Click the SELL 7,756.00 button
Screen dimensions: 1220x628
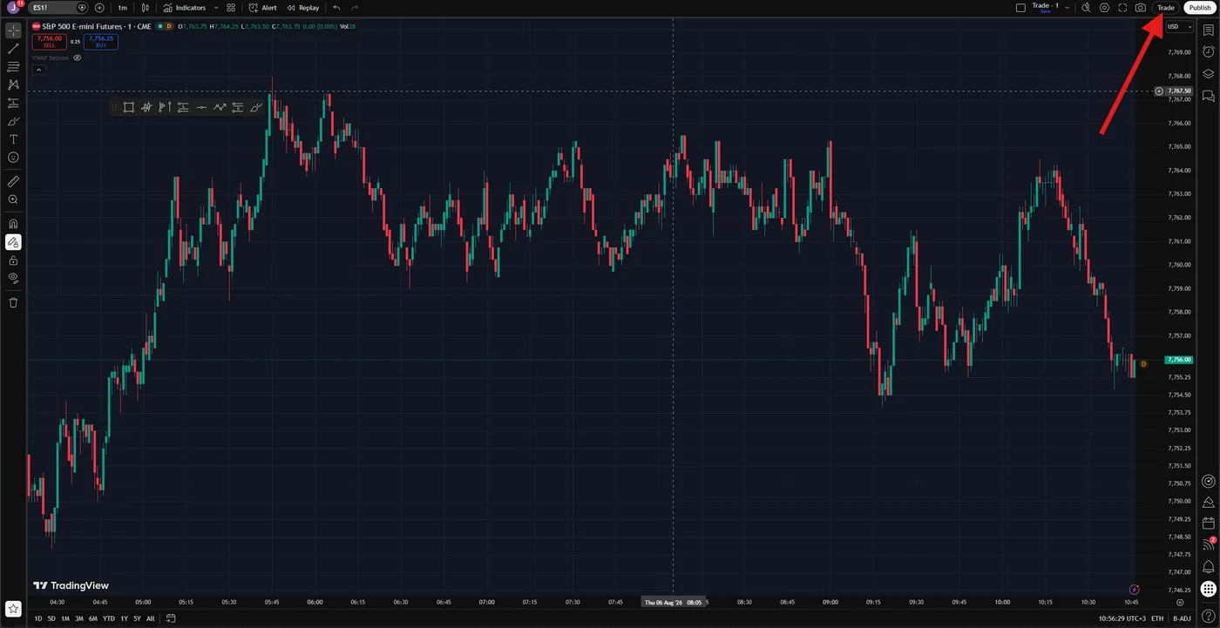point(49,41)
